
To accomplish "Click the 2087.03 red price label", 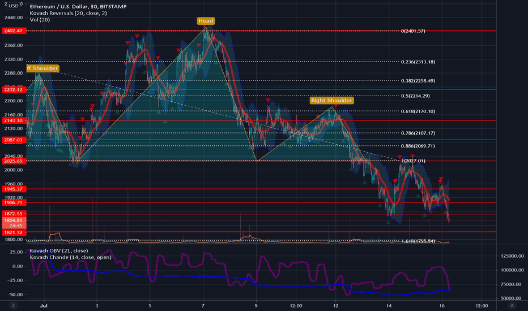I will pyautogui.click(x=13, y=140).
